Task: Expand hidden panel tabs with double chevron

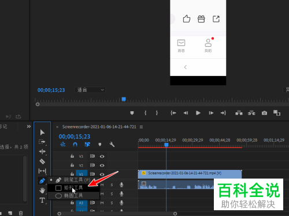Action: [x=29, y=127]
